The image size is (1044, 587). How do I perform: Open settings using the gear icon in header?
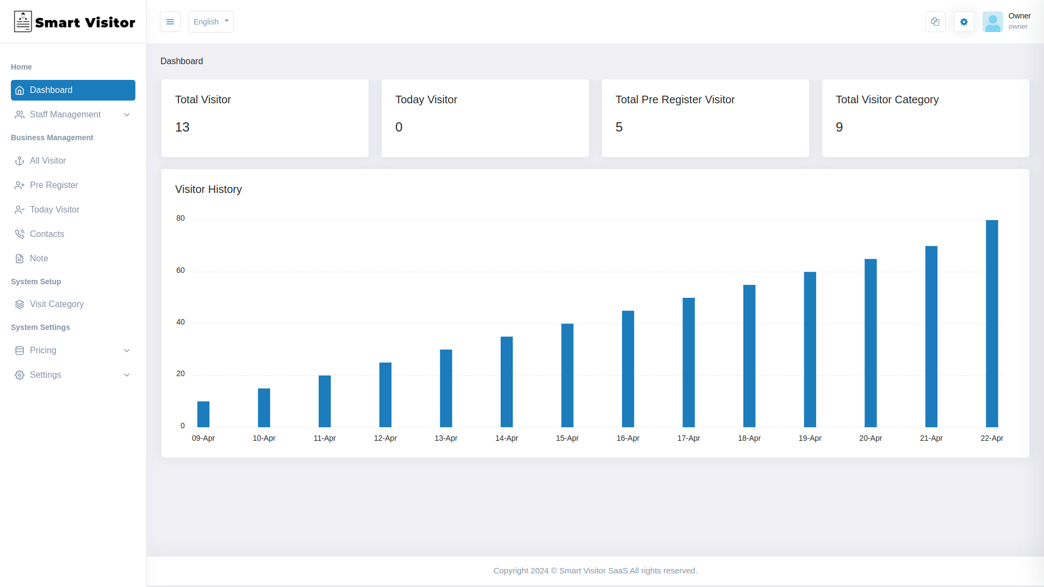tap(964, 22)
